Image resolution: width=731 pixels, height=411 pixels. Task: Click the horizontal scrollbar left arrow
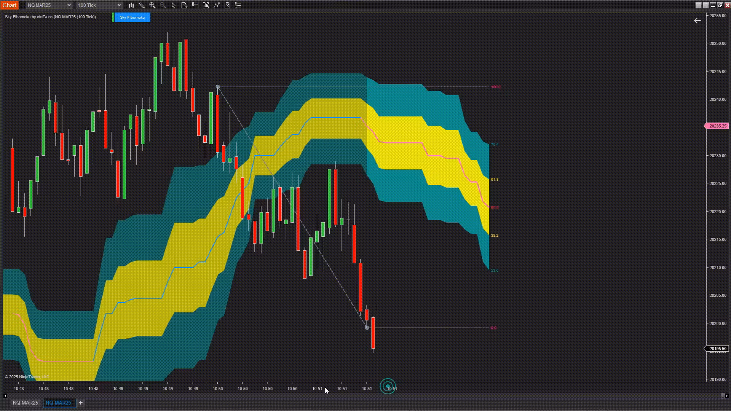coord(5,396)
